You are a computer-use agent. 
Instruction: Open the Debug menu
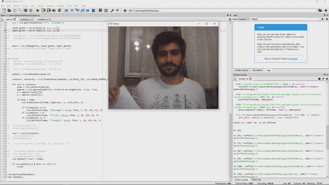(40, 6)
